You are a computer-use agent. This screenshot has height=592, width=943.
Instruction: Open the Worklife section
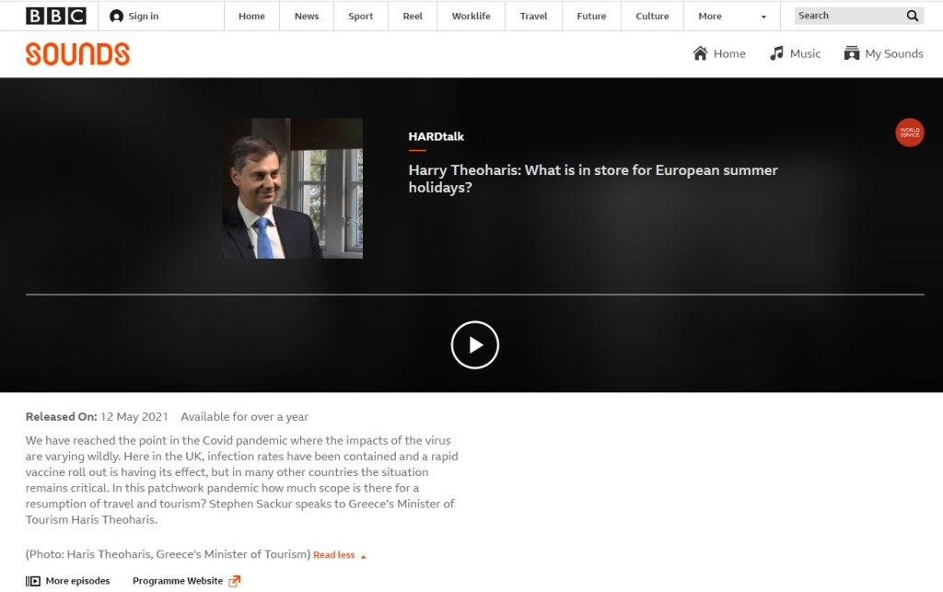[x=471, y=17]
